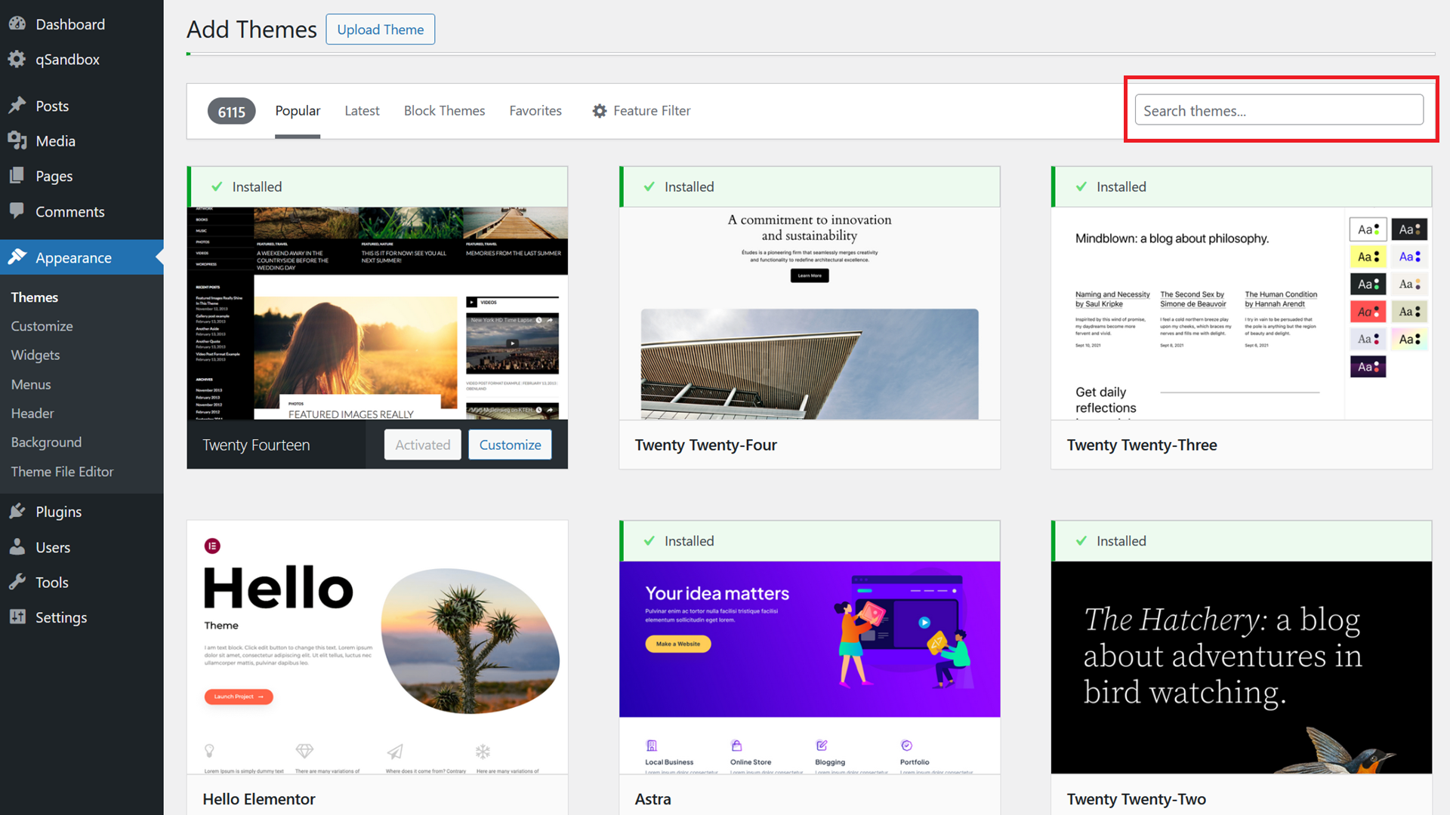The image size is (1450, 815).
Task: Click the Customize button for Twenty Fourteen
Action: coord(510,444)
